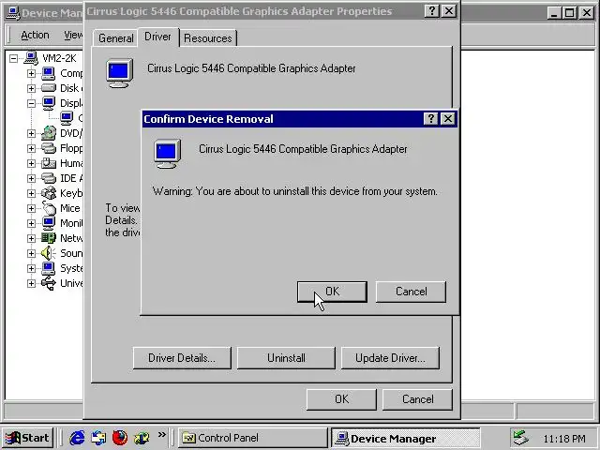Click OK at the bottom of the Properties window
Image resolution: width=600 pixels, height=450 pixels.
(341, 399)
